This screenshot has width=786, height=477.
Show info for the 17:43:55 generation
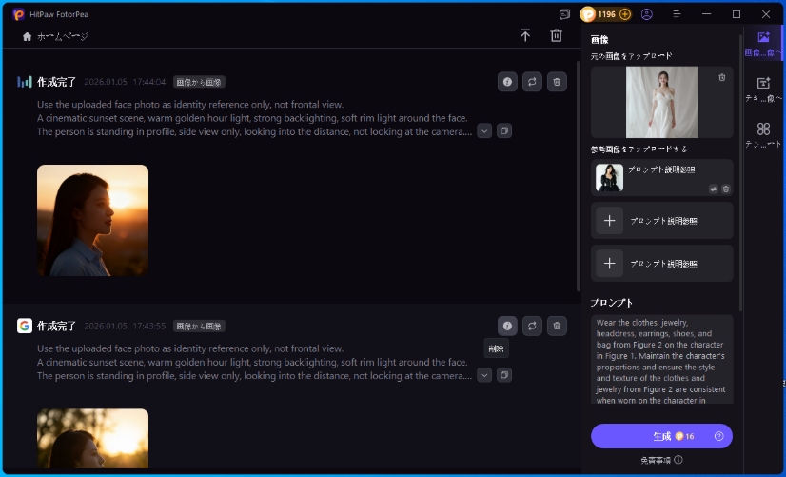tap(507, 326)
